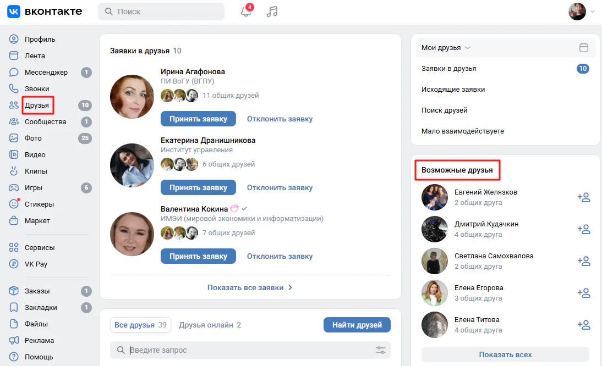
Task: Decline Екатерина Дранишникова's request
Action: tap(280, 187)
